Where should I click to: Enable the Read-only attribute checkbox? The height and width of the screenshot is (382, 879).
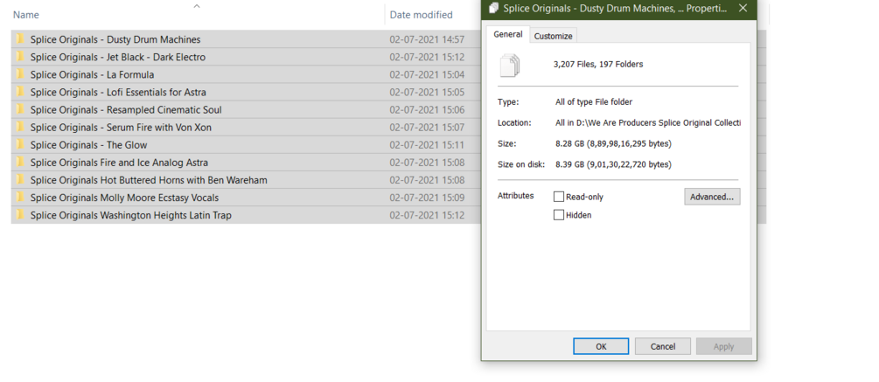point(558,197)
